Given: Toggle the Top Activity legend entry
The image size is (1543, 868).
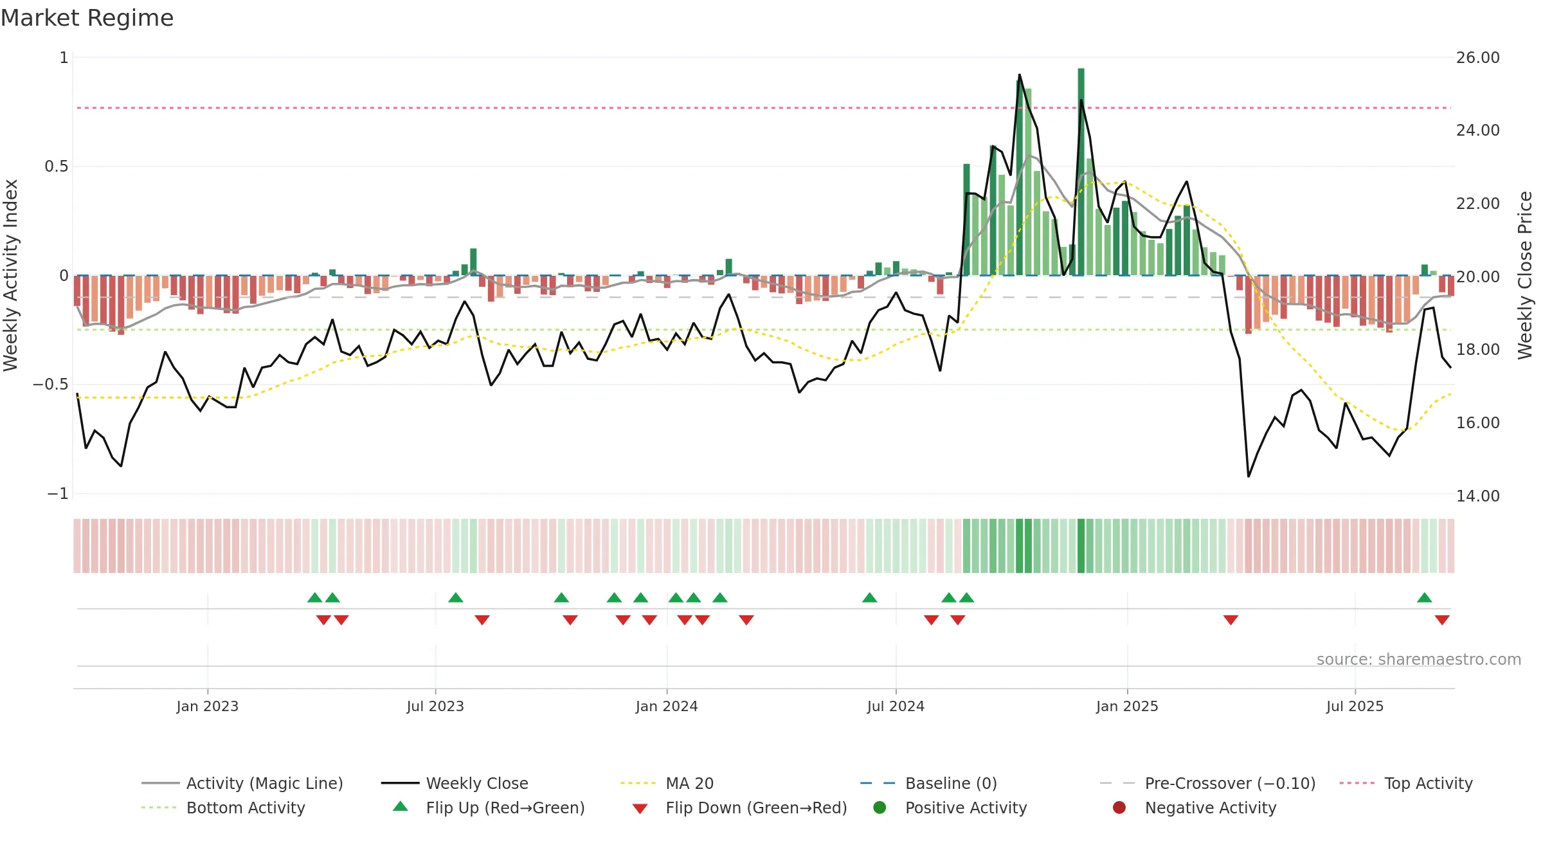Looking at the screenshot, I should tap(1406, 783).
